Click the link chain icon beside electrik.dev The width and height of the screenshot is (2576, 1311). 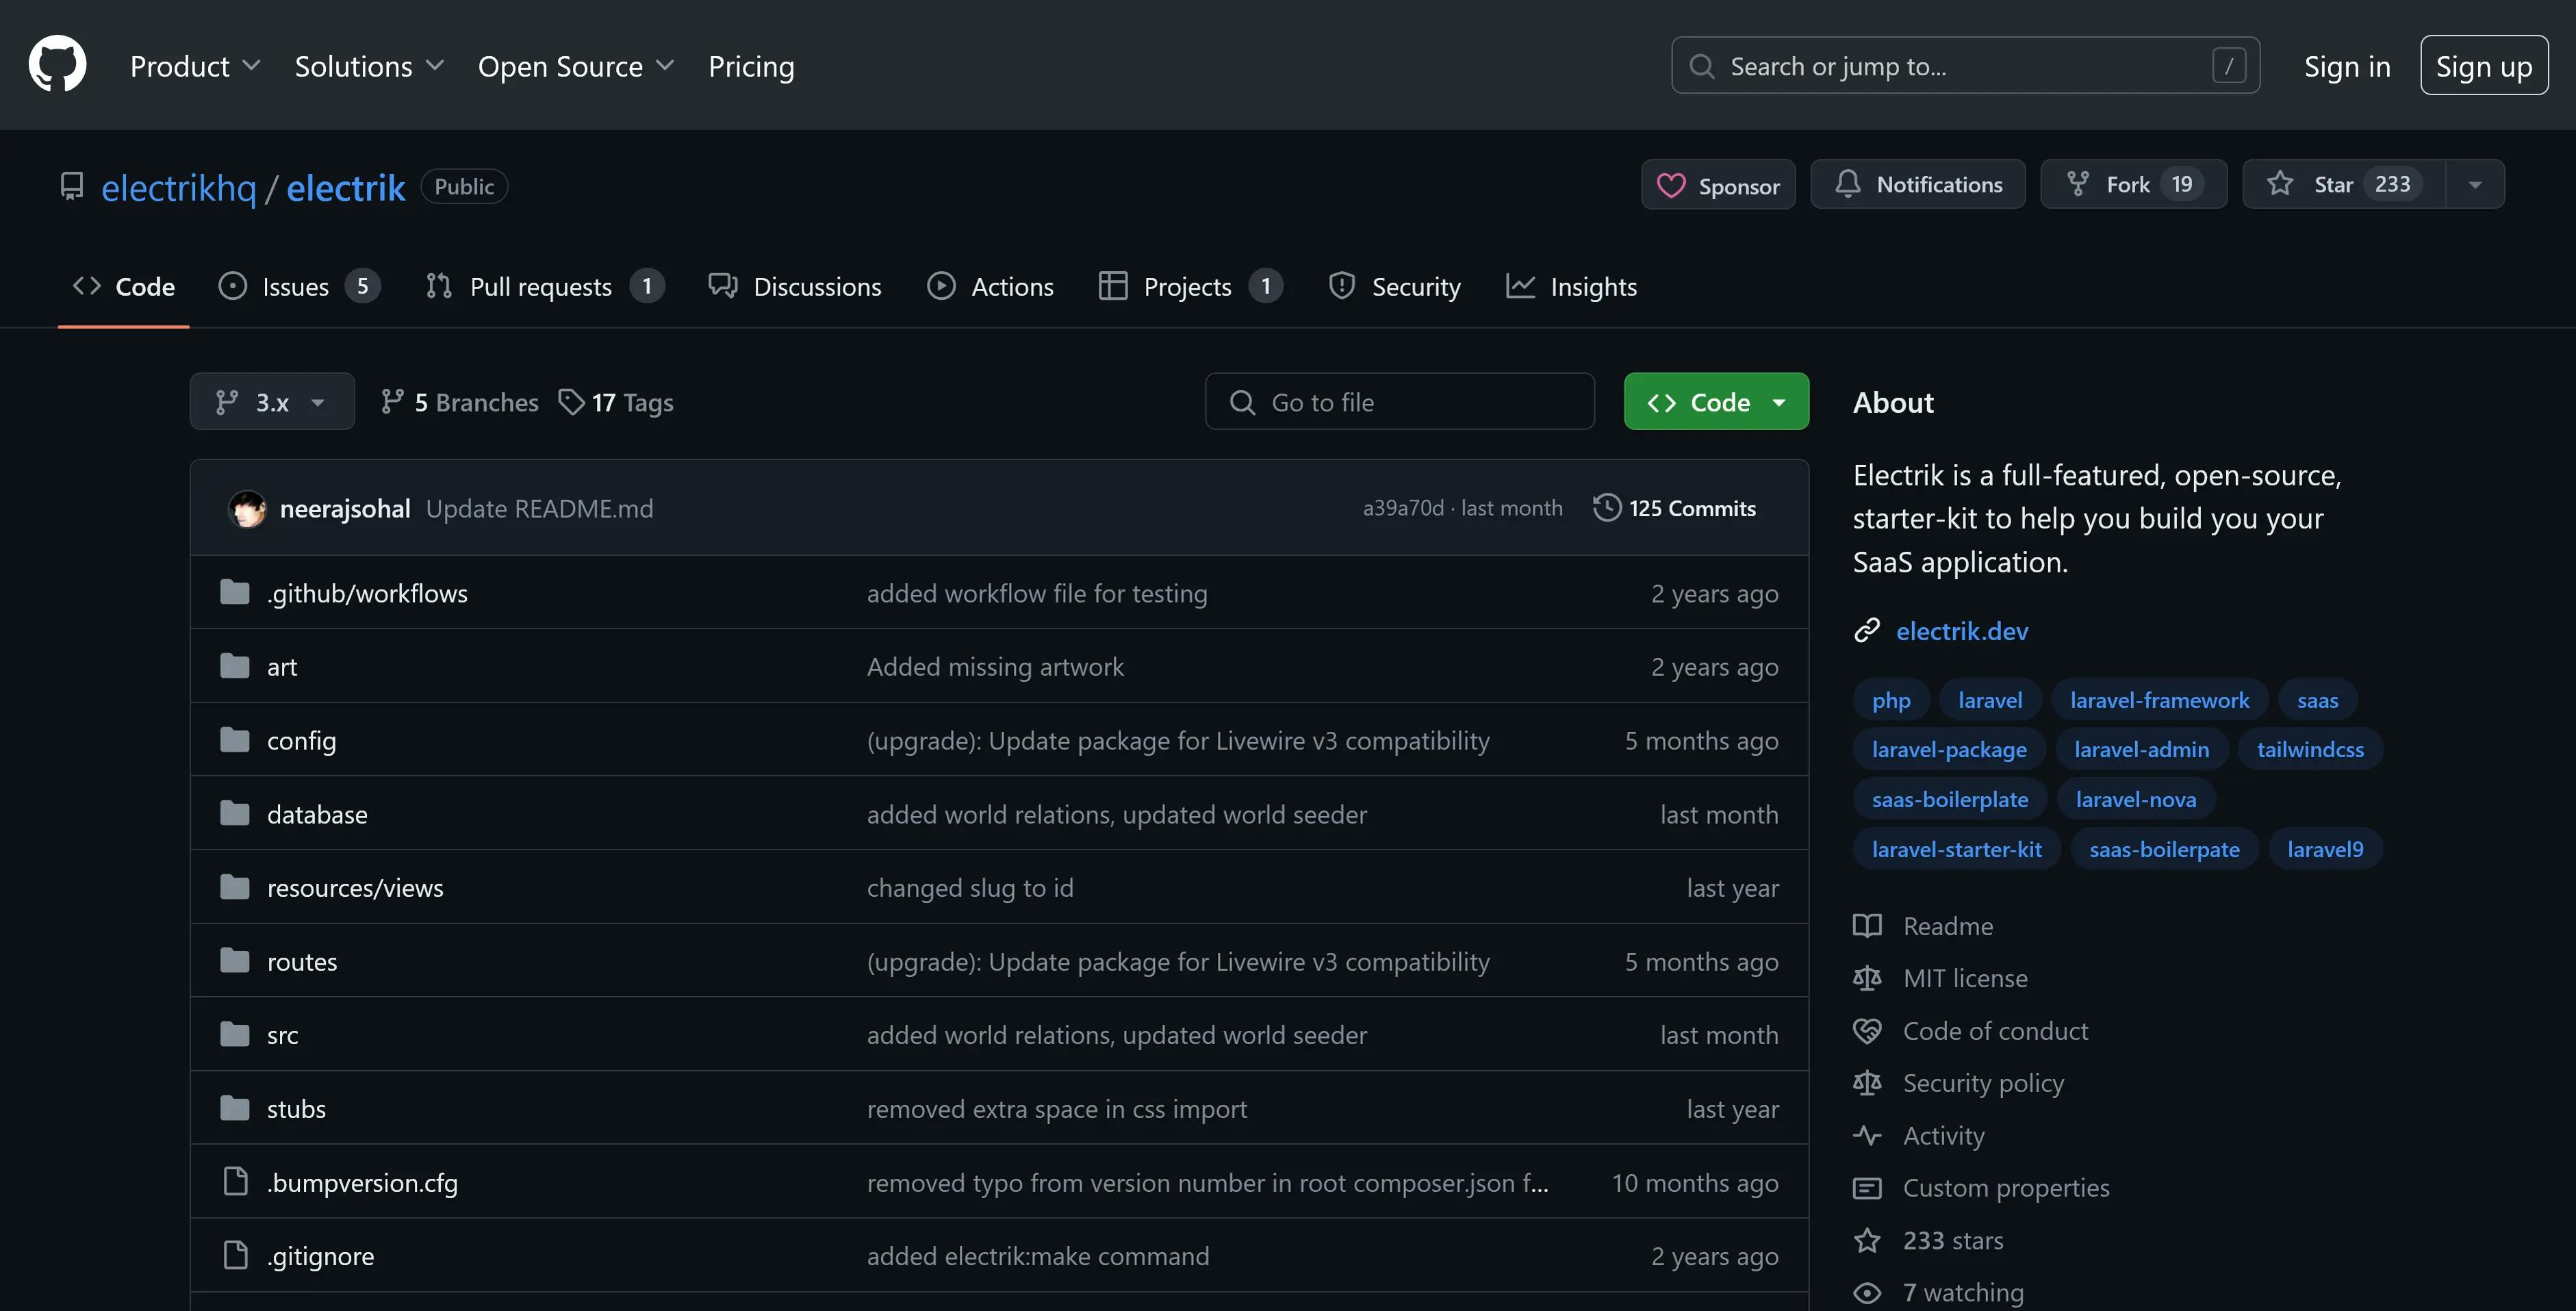(1867, 630)
